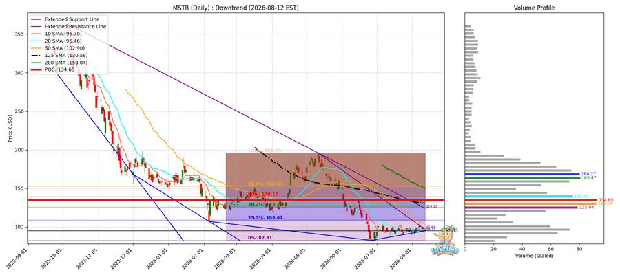Click the 2026-03-01 date tick
The height and width of the screenshot is (275, 620).
tap(227, 258)
